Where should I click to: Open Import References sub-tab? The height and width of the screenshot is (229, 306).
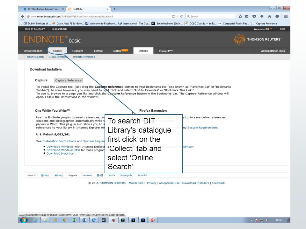pos(84,57)
